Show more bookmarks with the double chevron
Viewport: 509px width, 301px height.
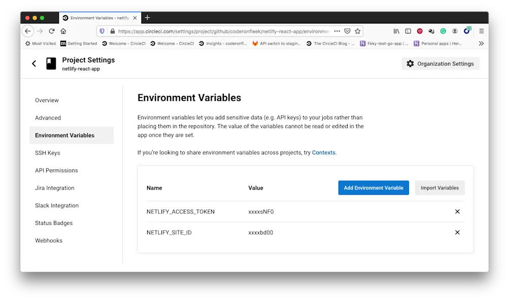481,44
